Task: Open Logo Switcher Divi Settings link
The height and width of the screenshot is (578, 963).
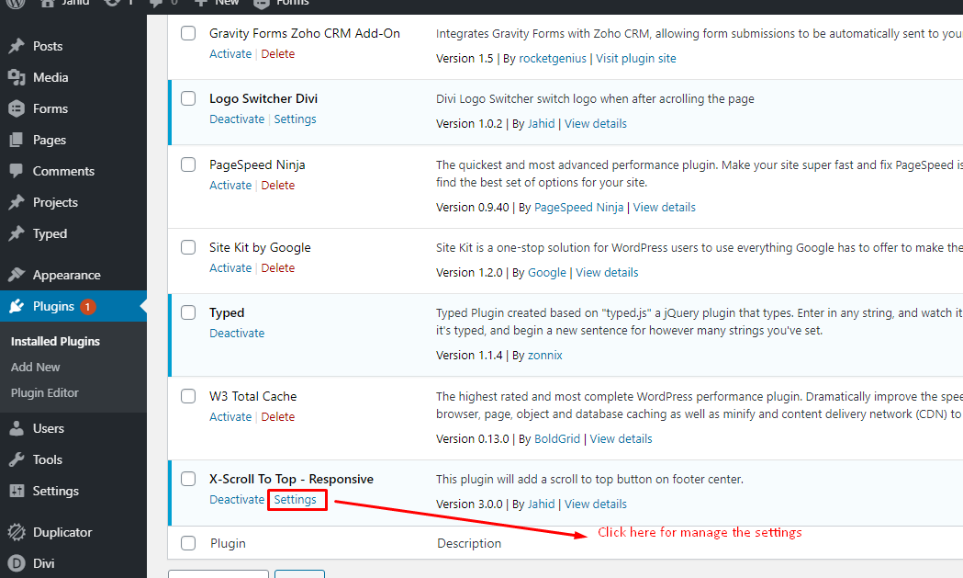Action: point(295,119)
